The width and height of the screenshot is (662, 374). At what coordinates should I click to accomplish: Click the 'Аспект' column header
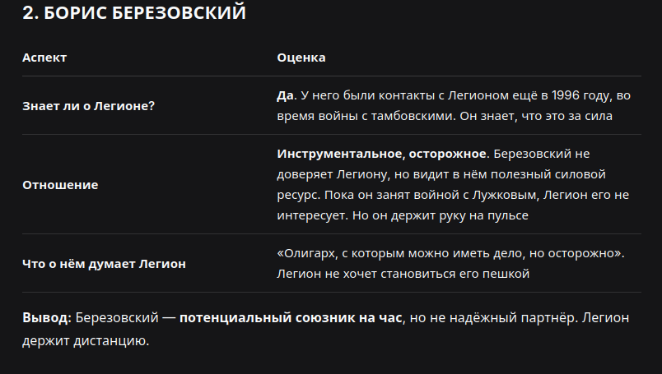click(44, 58)
